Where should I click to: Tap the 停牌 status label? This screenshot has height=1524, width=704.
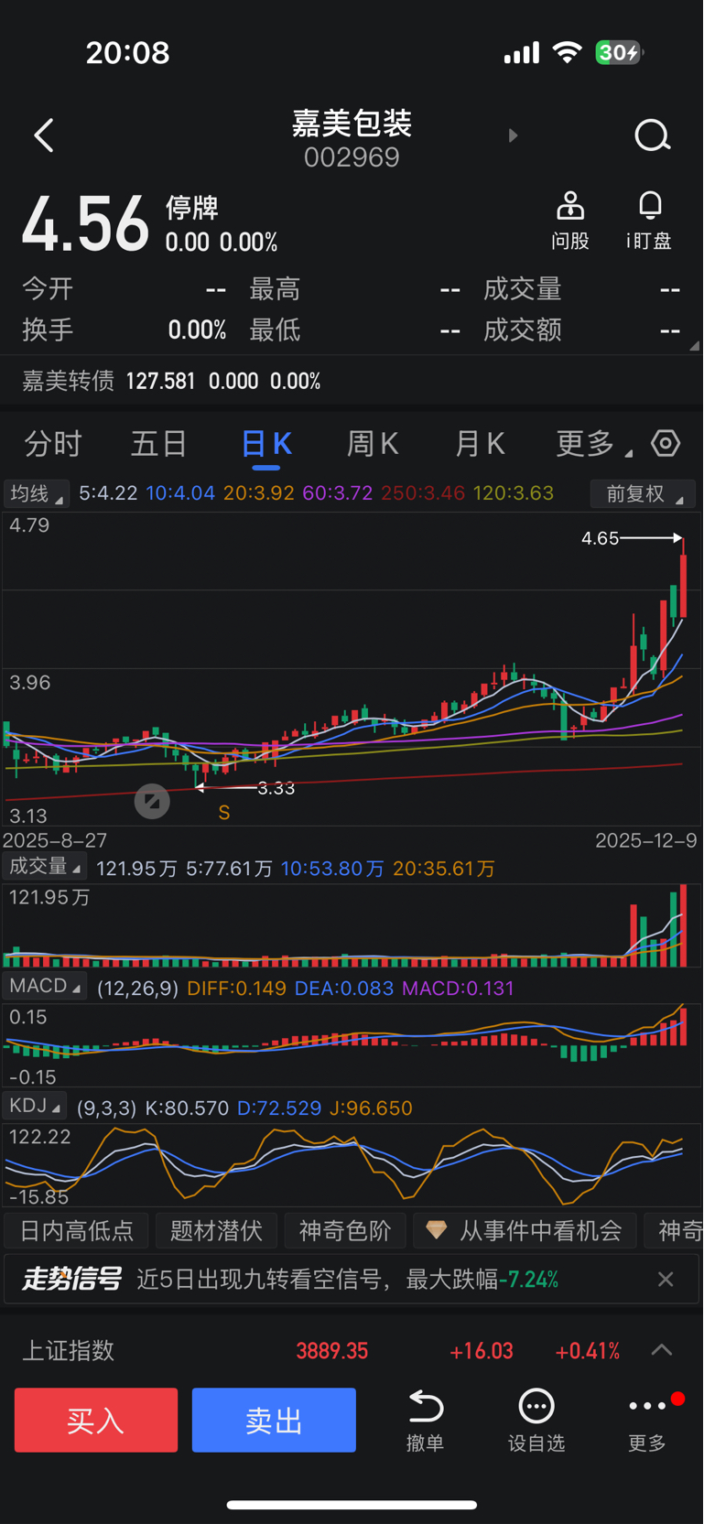[x=191, y=208]
